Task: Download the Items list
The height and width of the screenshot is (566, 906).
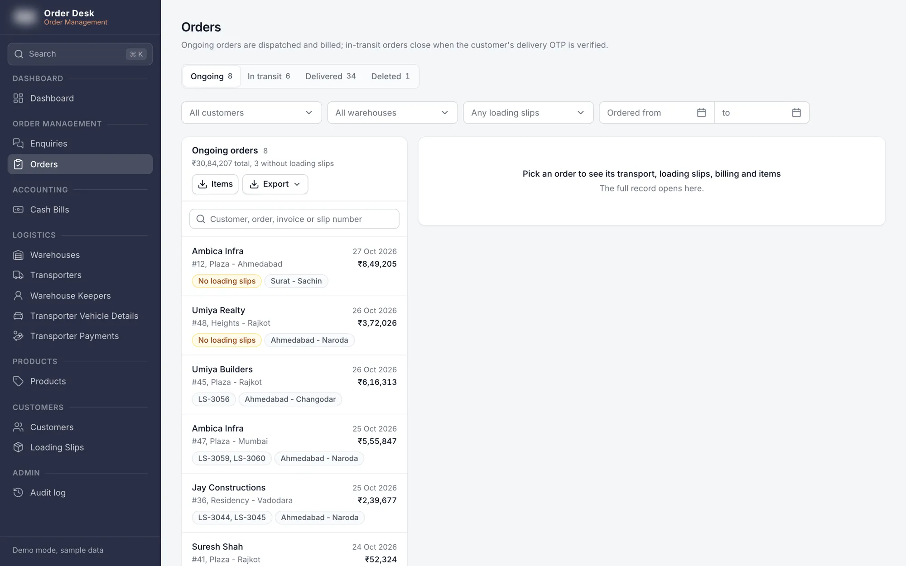Action: pyautogui.click(x=215, y=184)
